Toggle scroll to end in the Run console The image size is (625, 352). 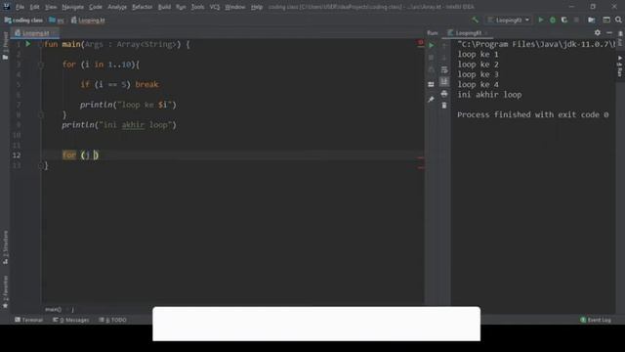tap(444, 82)
